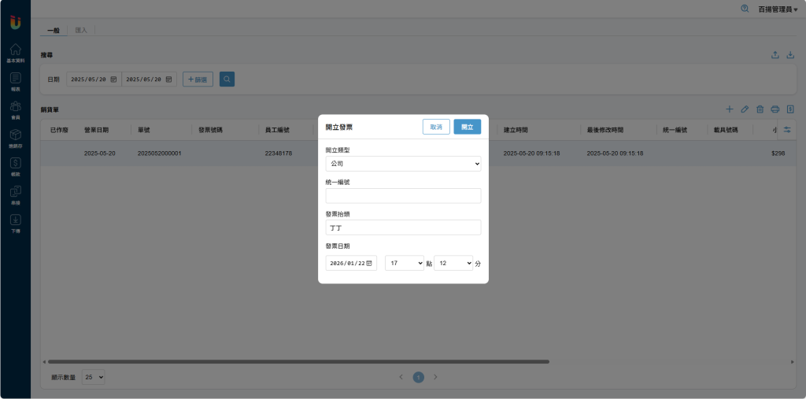Click the printer icon above the table
The image size is (806, 399).
[775, 109]
